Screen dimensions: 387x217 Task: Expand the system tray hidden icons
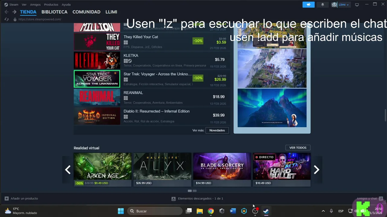323,211
